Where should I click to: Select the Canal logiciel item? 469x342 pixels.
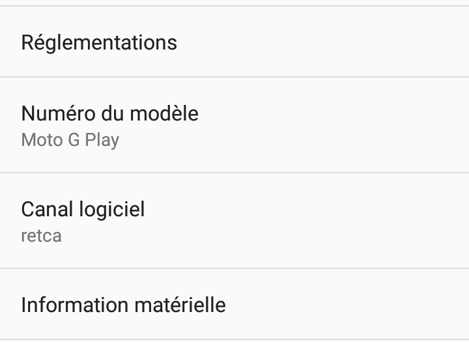pos(234,221)
